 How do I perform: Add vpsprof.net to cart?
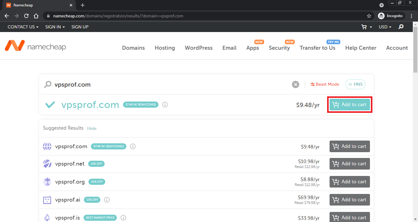click(350, 164)
